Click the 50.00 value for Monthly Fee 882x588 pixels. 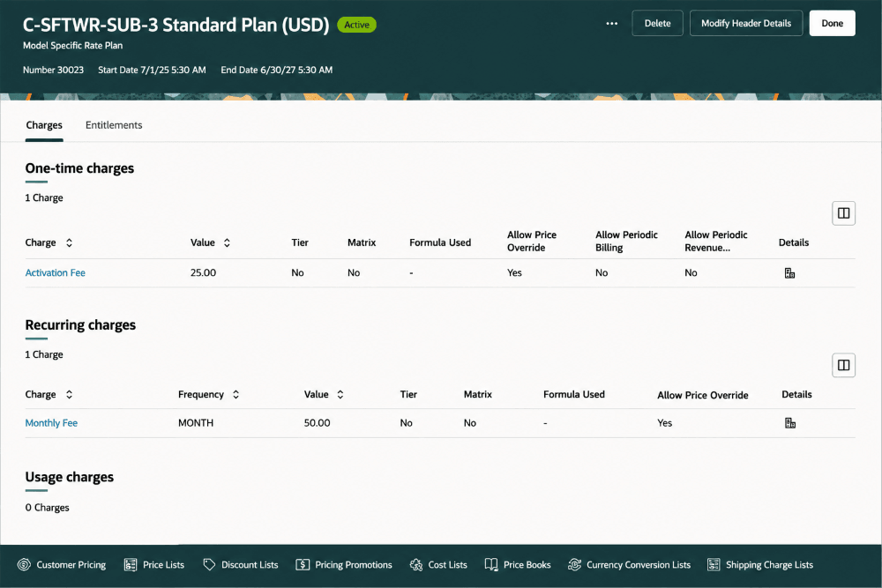coord(318,423)
